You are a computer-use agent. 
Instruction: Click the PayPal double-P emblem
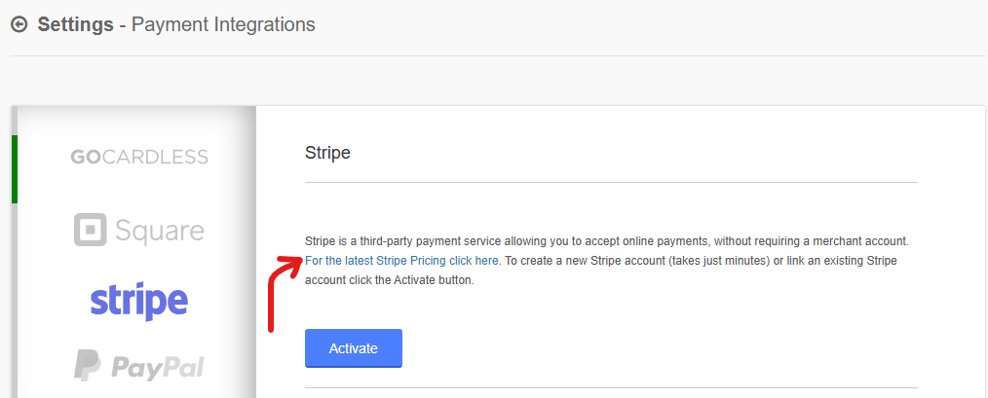point(87,366)
